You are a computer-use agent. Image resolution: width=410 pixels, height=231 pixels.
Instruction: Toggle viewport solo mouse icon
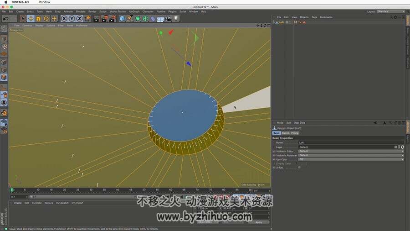click(x=4, y=95)
